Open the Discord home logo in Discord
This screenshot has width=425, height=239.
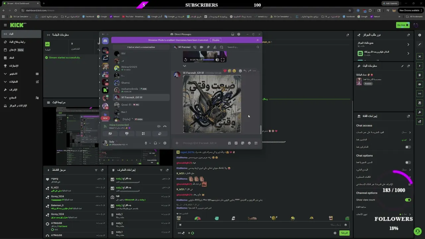105,41
